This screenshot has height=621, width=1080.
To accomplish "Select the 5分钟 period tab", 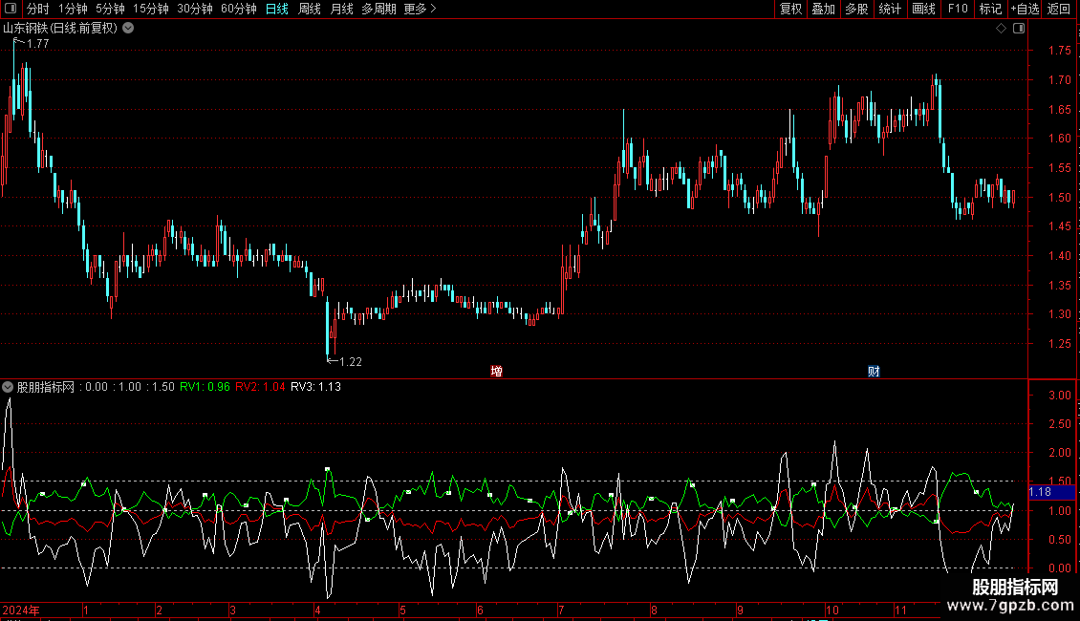I will point(110,9).
